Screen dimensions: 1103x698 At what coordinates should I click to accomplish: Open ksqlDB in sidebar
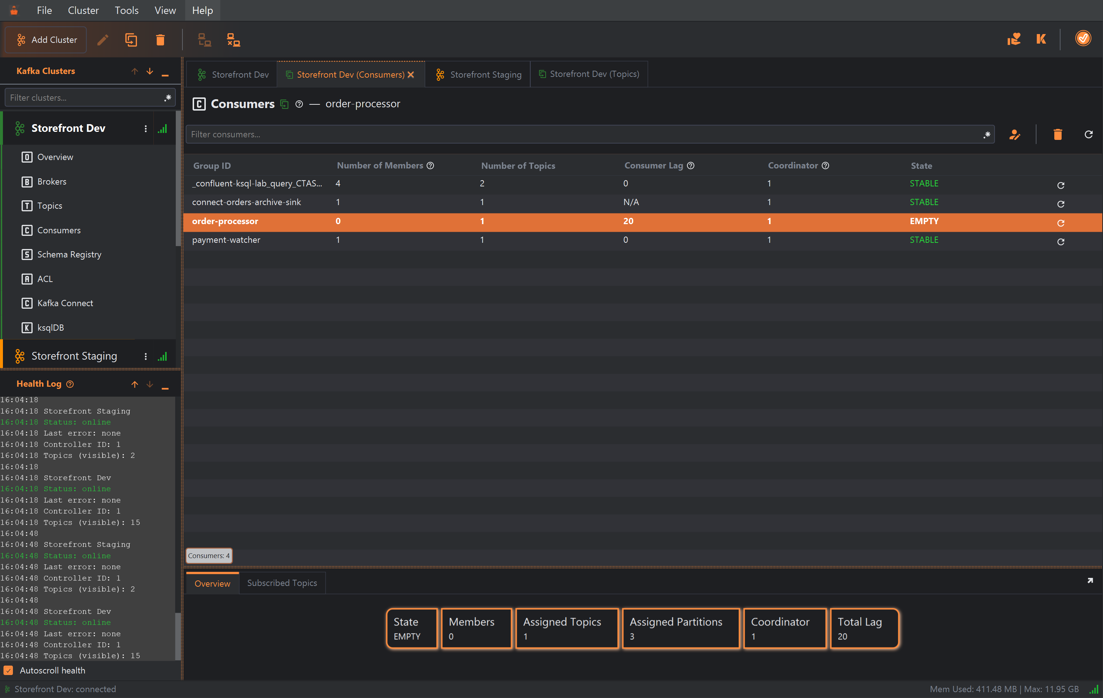[51, 328]
